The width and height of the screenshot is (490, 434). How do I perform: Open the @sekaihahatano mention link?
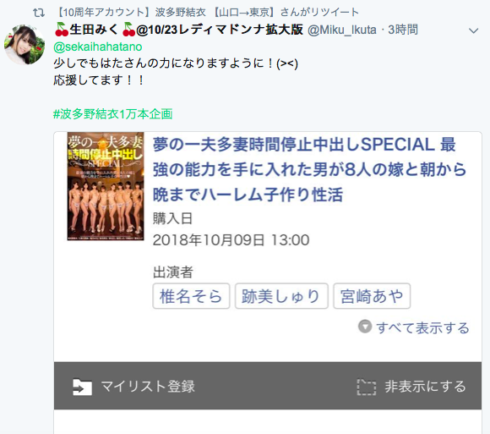click(98, 47)
